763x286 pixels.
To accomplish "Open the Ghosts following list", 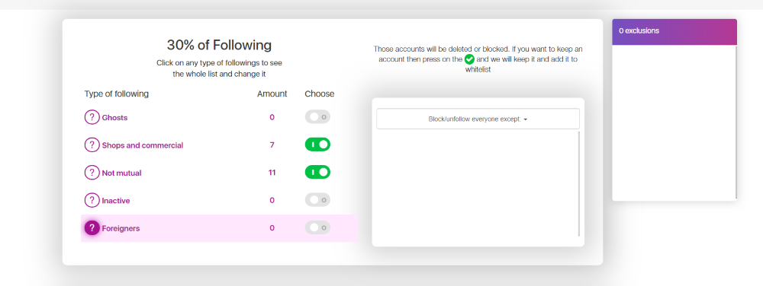I will [115, 117].
